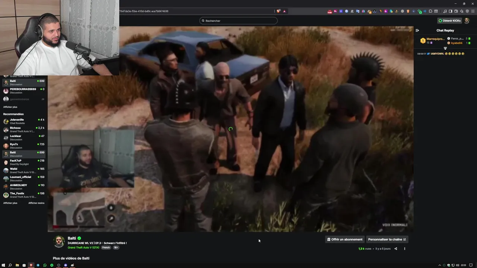The width and height of the screenshot is (477, 268).
Task: Open Loumani_officiel channel in sidebar
Action: pyautogui.click(x=24, y=179)
